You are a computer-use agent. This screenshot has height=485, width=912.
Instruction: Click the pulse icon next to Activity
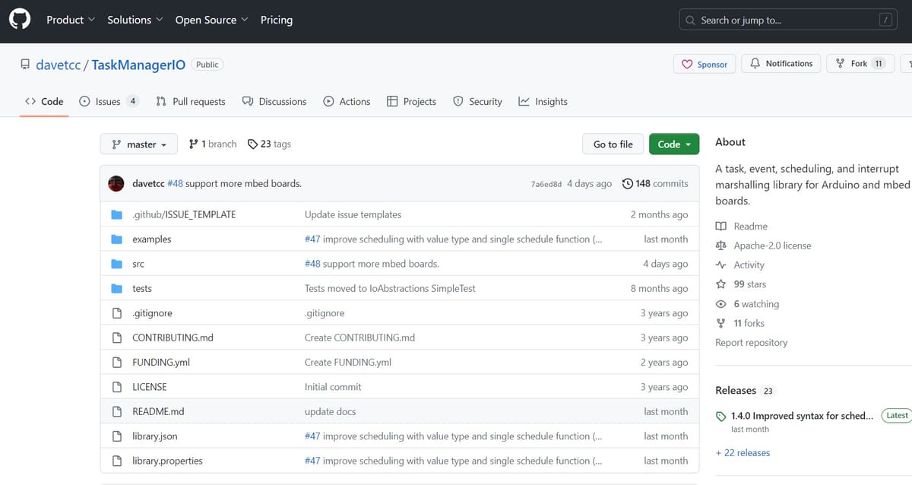pyautogui.click(x=721, y=265)
